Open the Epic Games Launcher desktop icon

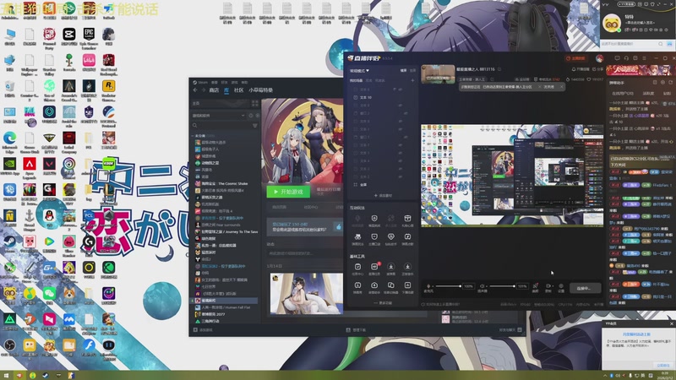tap(89, 37)
